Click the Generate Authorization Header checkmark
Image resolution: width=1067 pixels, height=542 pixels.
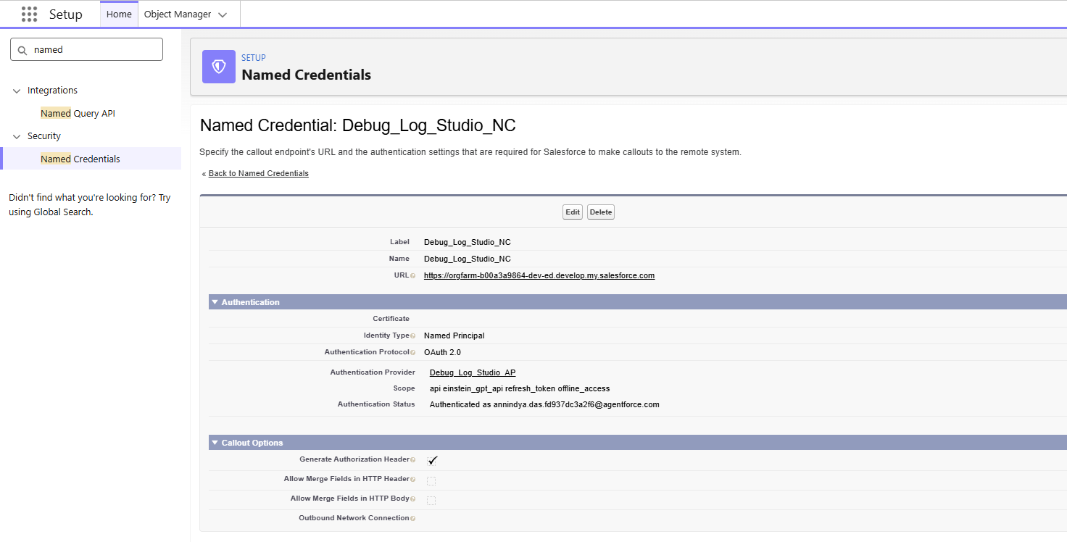pyautogui.click(x=433, y=460)
